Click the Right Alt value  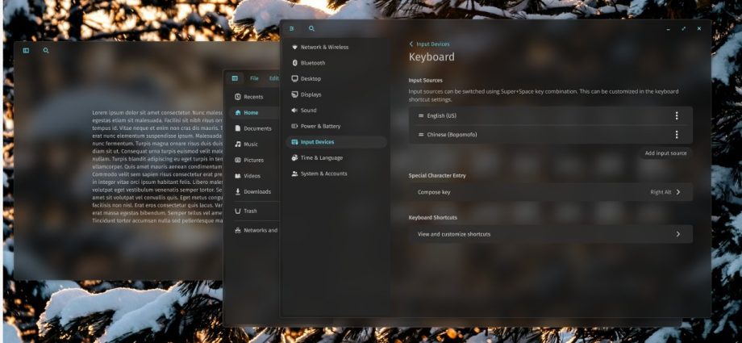pyautogui.click(x=661, y=192)
